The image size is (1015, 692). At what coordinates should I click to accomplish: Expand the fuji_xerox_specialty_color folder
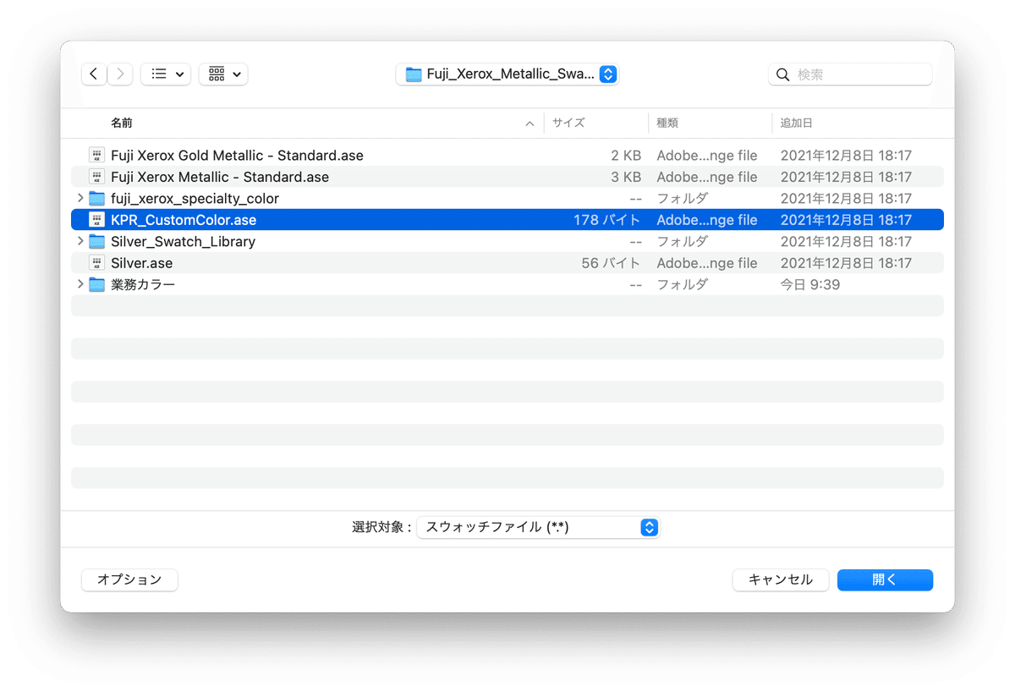[80, 198]
